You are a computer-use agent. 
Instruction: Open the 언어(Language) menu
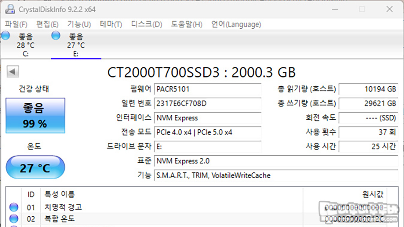(236, 25)
